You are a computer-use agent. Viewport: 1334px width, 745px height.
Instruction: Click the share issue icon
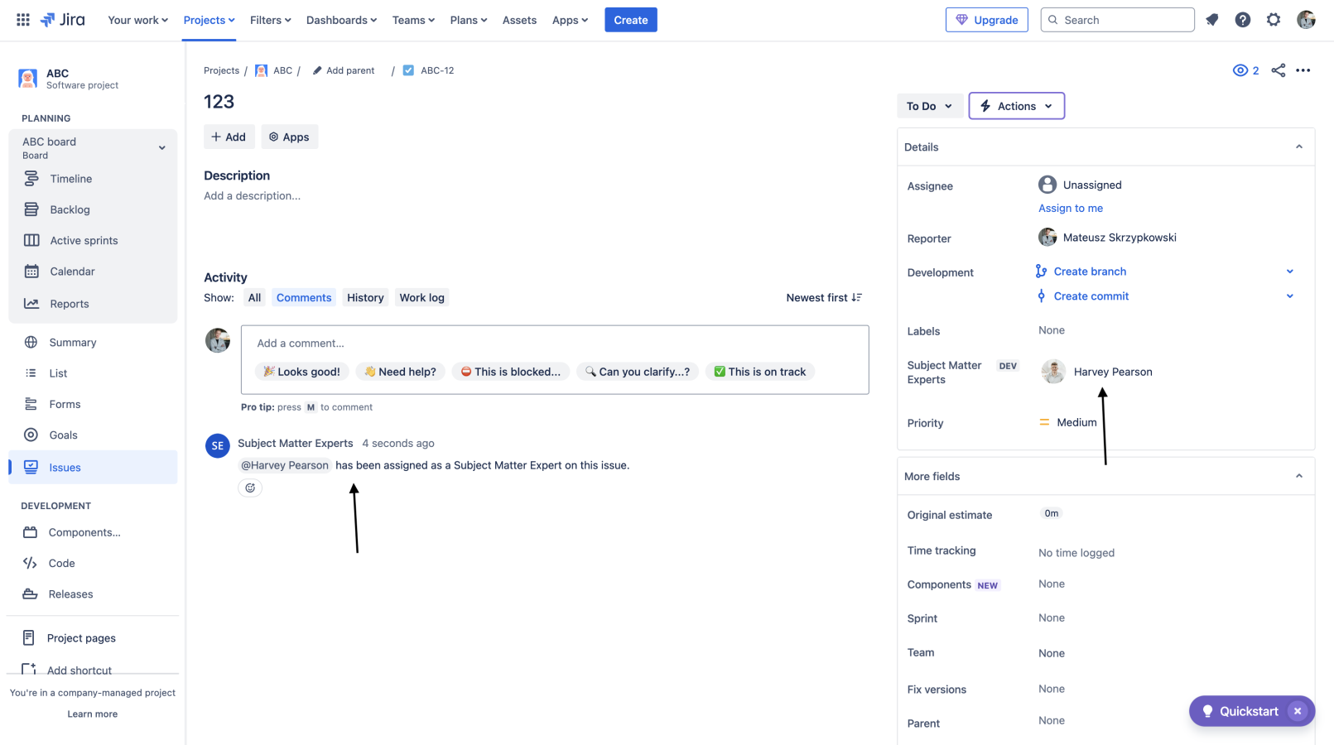coord(1279,70)
